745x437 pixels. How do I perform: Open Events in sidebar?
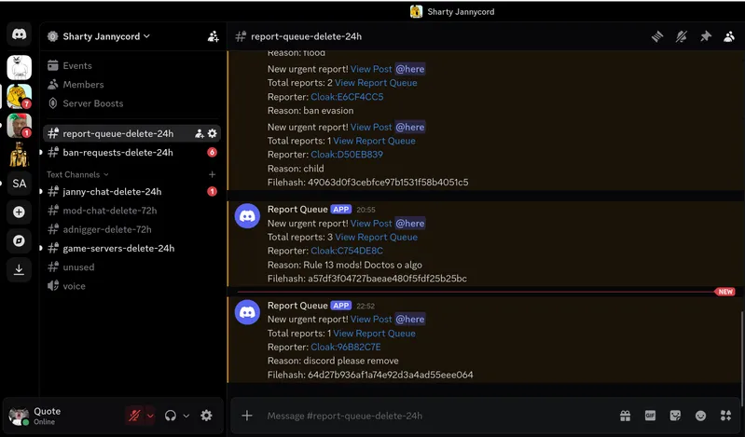click(131, 65)
